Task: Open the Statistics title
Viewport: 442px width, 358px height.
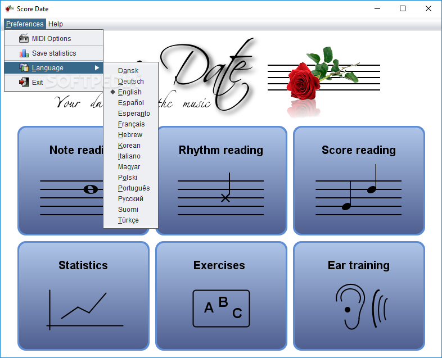Action: click(x=83, y=265)
